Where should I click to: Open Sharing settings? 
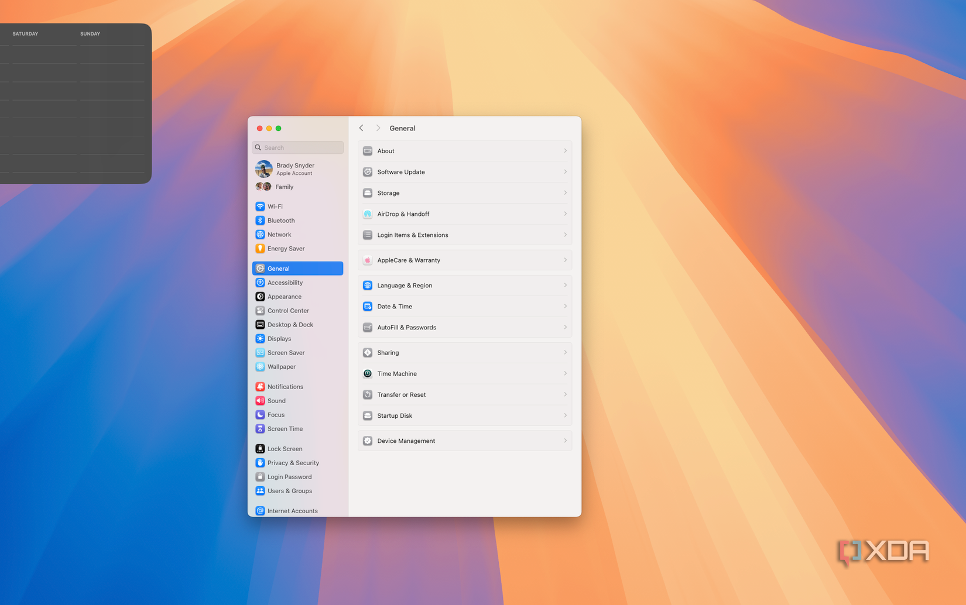click(x=465, y=353)
